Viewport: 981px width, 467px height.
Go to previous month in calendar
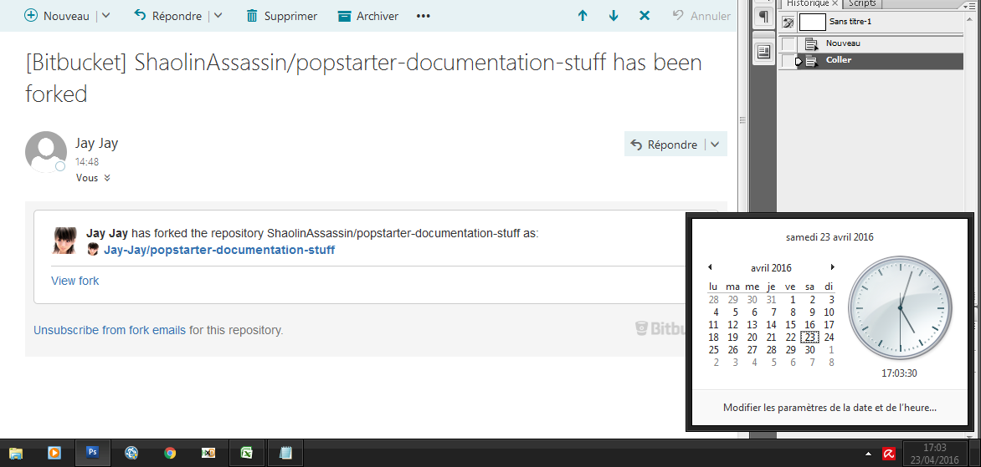[x=710, y=267]
